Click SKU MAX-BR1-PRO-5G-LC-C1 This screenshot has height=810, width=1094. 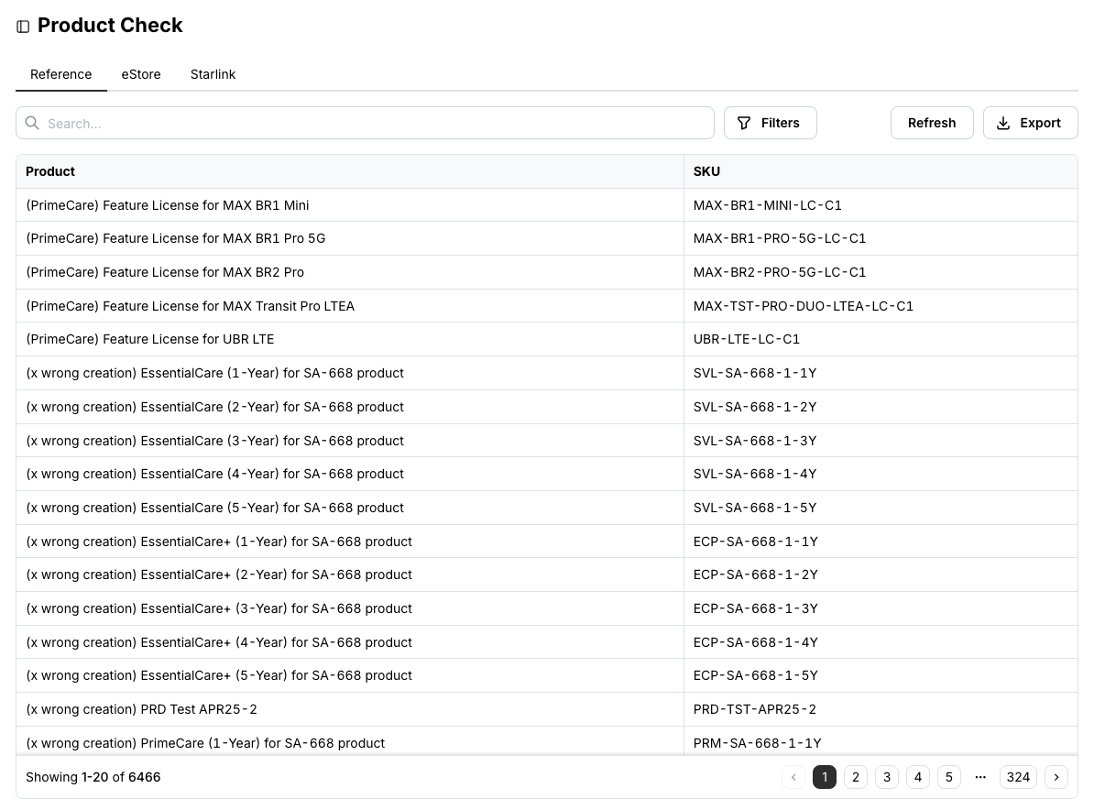780,238
